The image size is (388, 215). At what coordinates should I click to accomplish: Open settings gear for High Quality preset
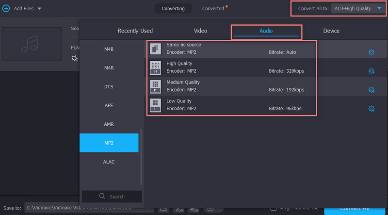[372, 71]
